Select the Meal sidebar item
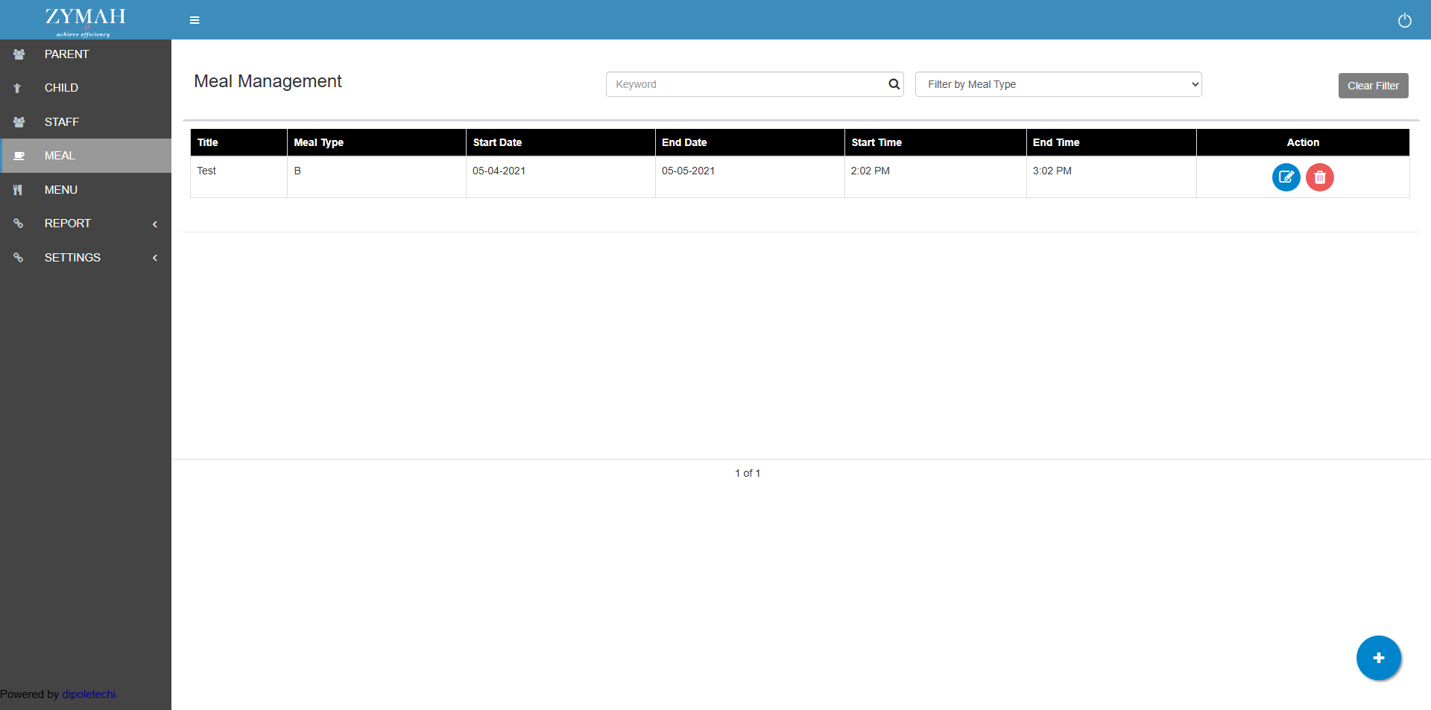The height and width of the screenshot is (710, 1431). 60,156
